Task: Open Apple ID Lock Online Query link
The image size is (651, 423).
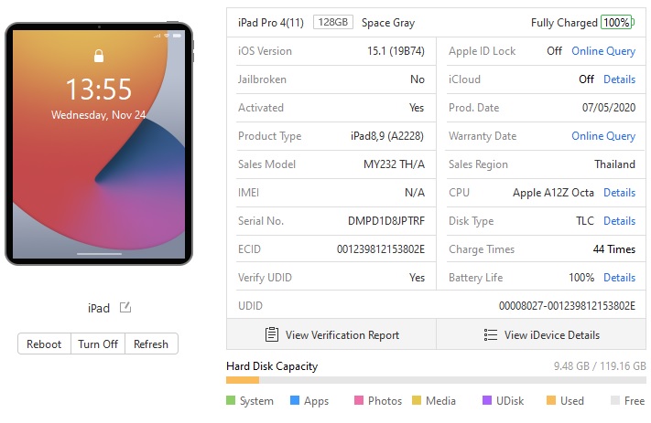Action: tap(603, 51)
